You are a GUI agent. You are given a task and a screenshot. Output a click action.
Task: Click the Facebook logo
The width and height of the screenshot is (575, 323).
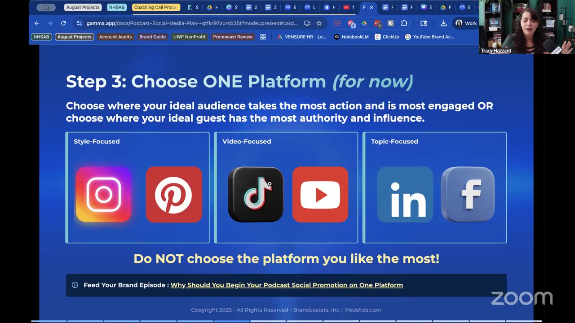click(x=468, y=194)
